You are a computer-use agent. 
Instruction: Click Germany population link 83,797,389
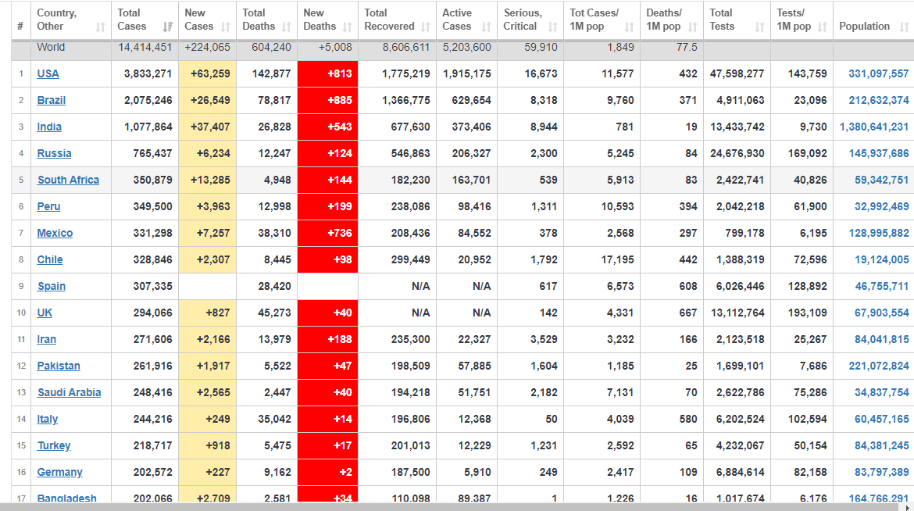click(881, 472)
